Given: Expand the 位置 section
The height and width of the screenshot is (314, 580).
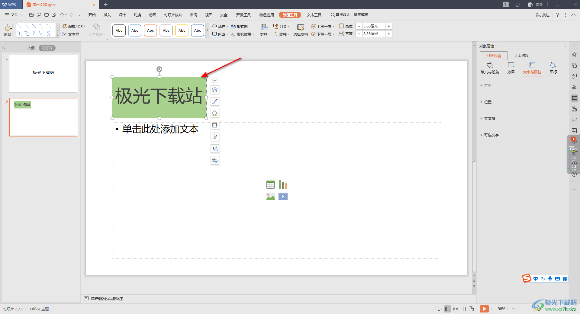Looking at the screenshot, I should (486, 102).
